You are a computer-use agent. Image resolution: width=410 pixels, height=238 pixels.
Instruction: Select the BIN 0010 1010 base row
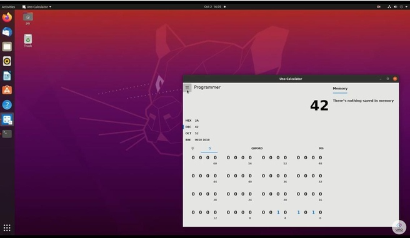(256, 140)
